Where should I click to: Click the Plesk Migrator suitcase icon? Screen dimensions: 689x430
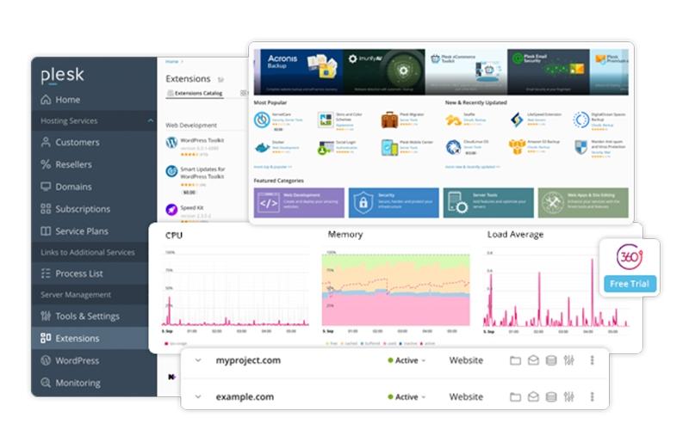389,120
